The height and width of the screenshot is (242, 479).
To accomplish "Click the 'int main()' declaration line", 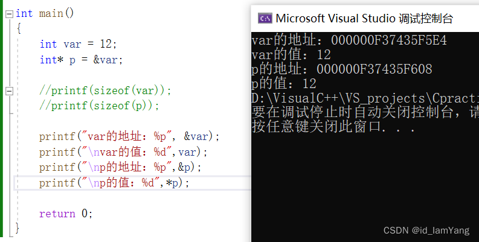I will (45, 14).
